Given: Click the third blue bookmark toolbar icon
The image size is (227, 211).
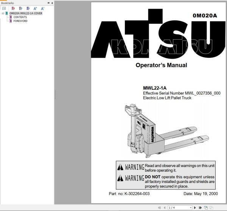Looking at the screenshot, I should point(28,8).
